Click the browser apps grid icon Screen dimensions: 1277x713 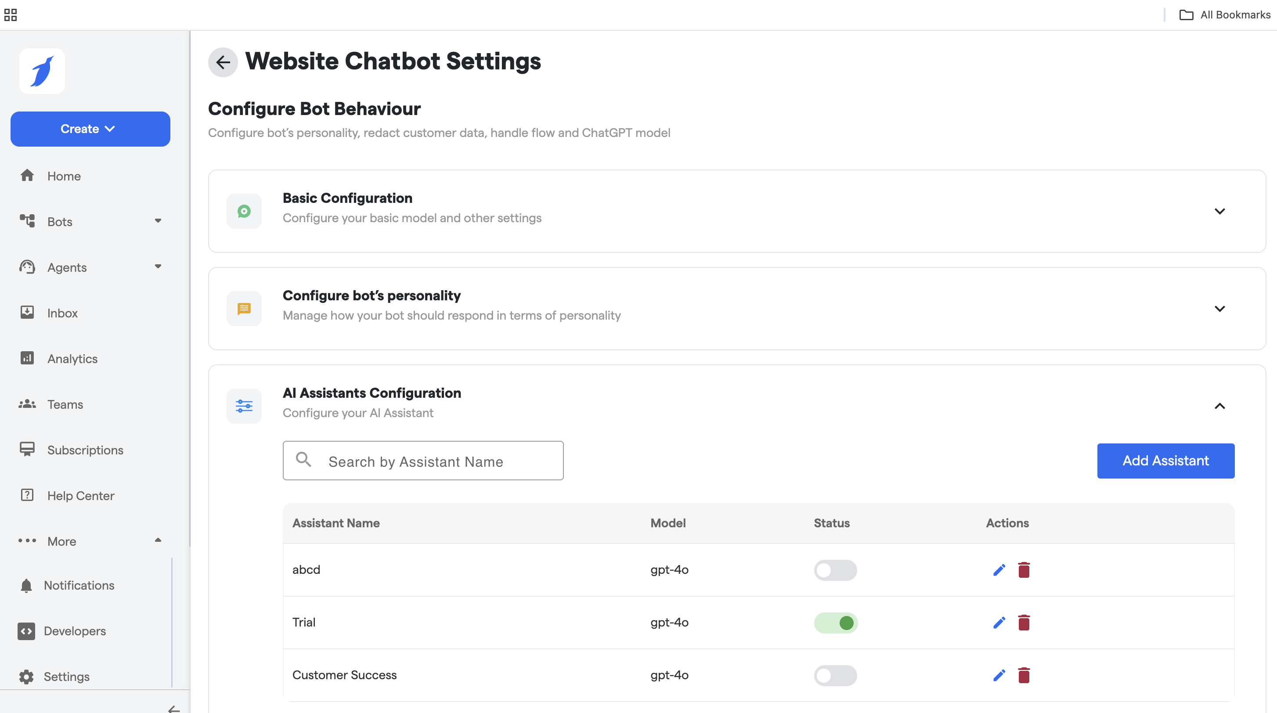click(11, 15)
